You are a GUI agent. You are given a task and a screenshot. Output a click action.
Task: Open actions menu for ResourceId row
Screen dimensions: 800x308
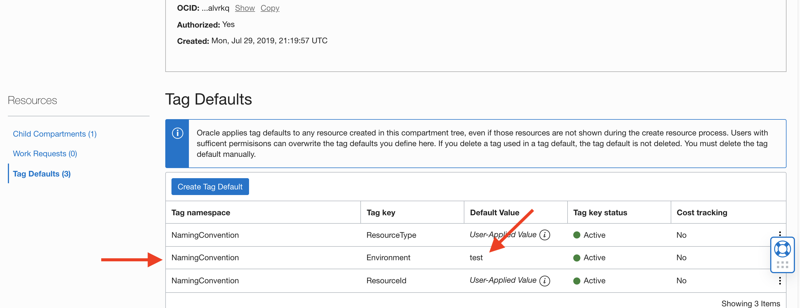[x=779, y=281]
